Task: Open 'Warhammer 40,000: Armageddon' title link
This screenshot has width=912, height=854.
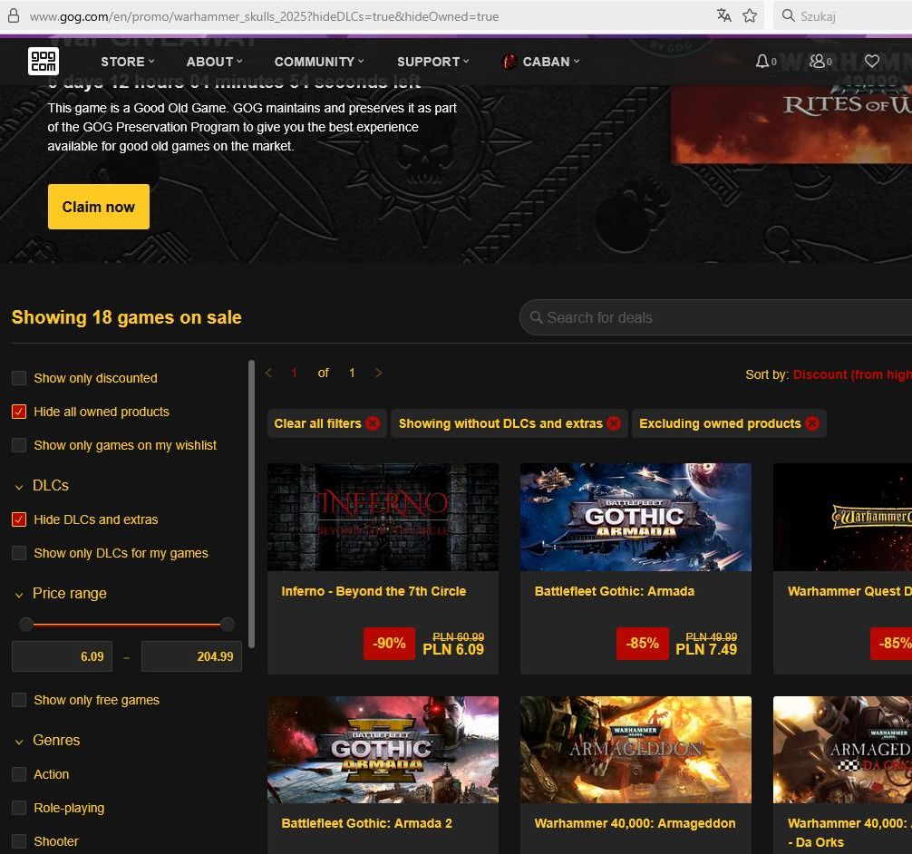Action: coord(635,823)
